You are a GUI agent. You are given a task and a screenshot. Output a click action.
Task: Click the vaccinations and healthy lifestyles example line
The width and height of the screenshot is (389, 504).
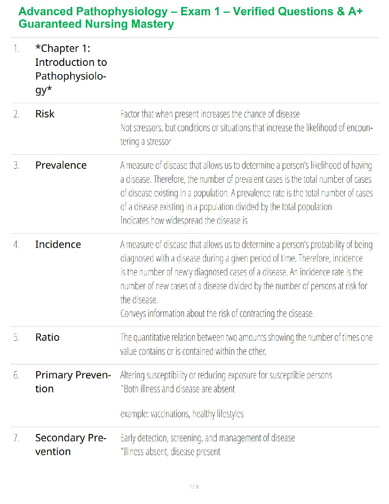pyautogui.click(x=182, y=414)
